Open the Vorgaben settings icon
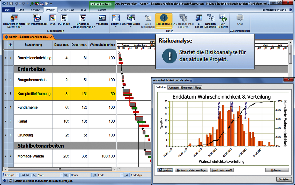295x185 pixels. (102, 18)
